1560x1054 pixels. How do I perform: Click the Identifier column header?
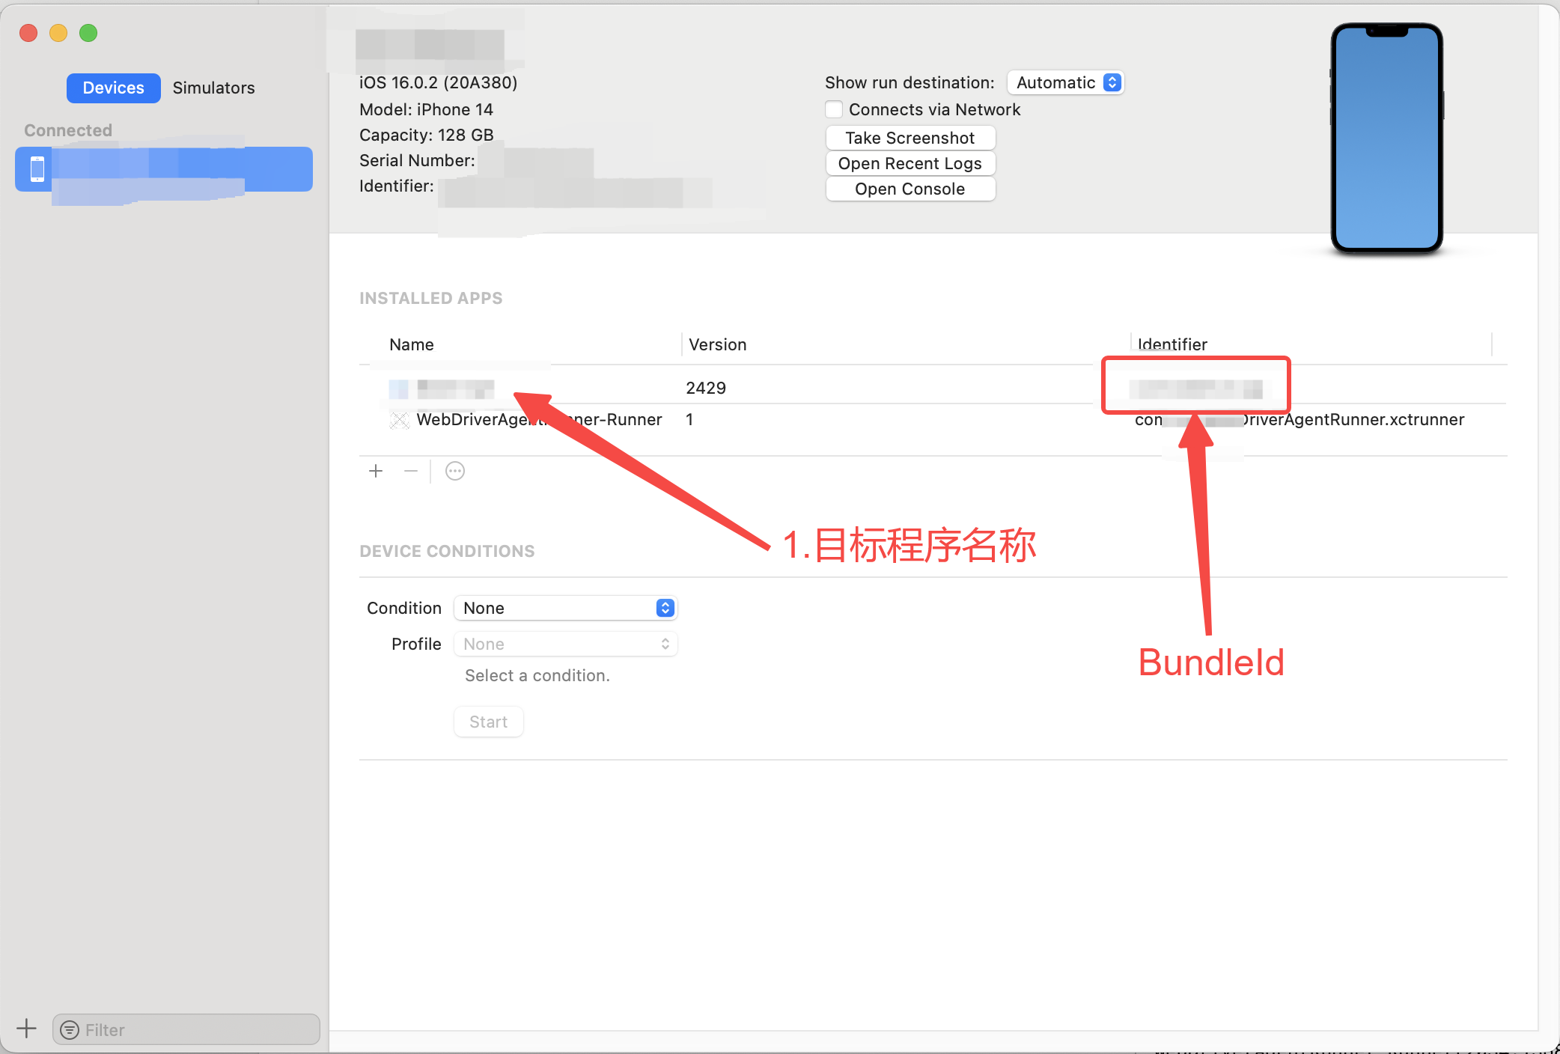(1172, 344)
